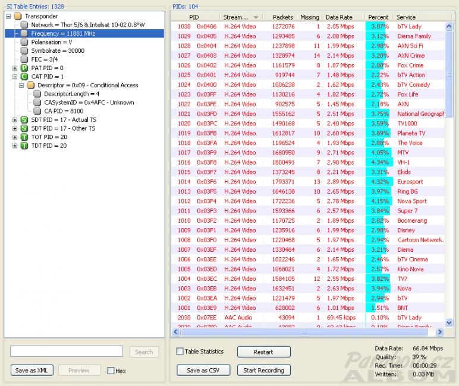
Task: Select the Disney service row
Action: click(x=308, y=230)
